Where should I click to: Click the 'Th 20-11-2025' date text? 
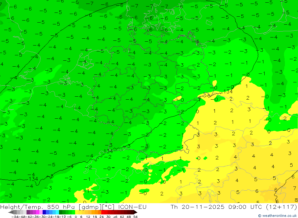(x=198, y=207)
